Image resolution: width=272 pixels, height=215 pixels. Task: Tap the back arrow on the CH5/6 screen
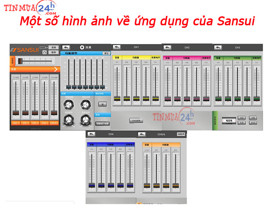tap(141, 134)
